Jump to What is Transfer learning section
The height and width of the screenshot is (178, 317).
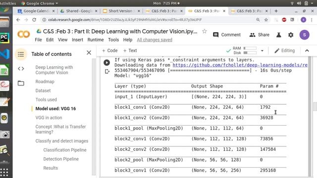60,129
